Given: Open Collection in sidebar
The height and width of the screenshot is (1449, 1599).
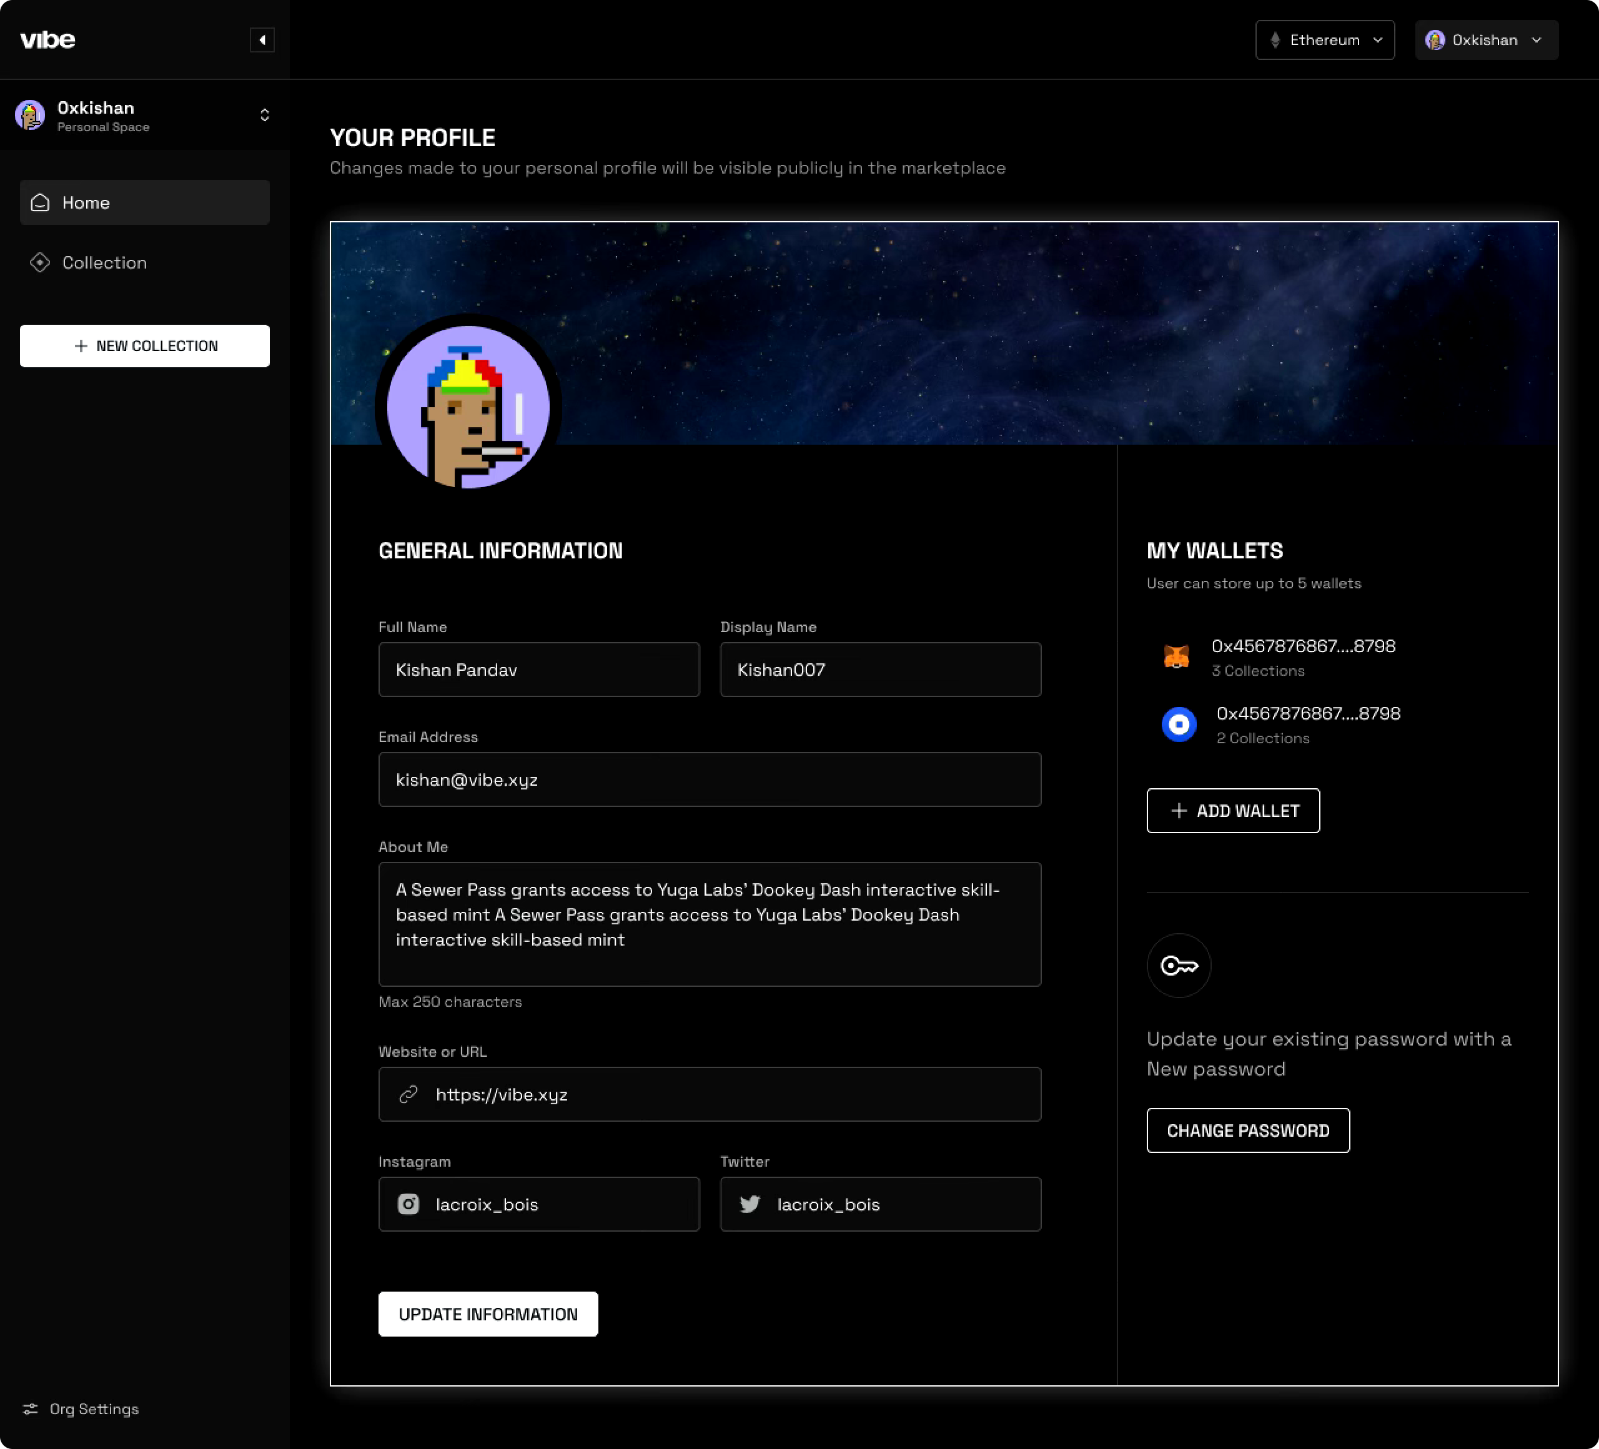Looking at the screenshot, I should [104, 262].
